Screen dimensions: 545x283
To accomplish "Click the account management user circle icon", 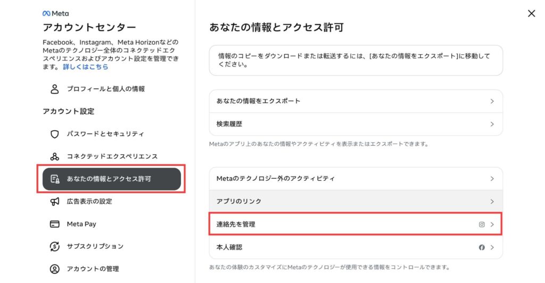I will 55,269.
